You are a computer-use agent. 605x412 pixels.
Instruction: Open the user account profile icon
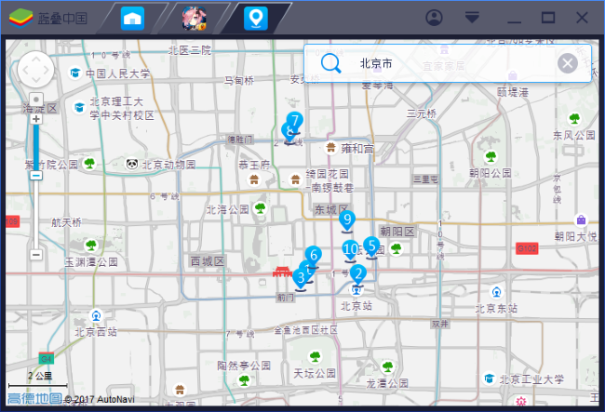click(x=434, y=18)
